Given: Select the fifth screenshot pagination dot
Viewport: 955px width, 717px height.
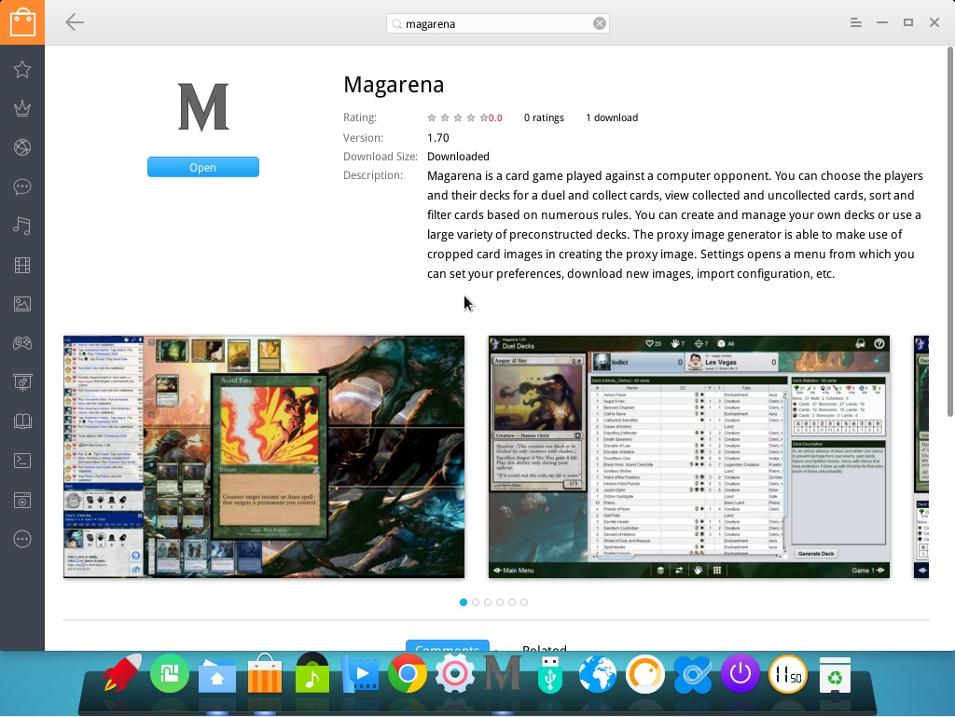Looking at the screenshot, I should (x=512, y=602).
